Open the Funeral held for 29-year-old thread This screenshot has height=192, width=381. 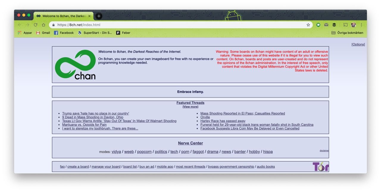point(257,125)
